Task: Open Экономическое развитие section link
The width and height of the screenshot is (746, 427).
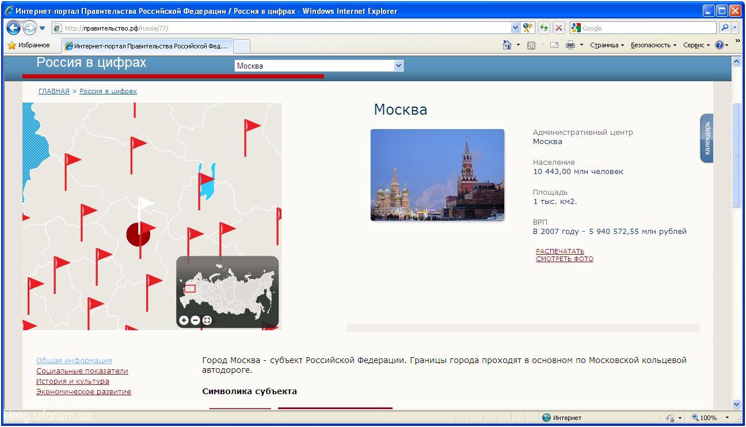Action: [83, 392]
